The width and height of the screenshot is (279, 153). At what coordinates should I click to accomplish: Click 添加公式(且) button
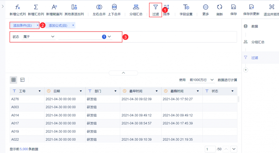(58, 25)
